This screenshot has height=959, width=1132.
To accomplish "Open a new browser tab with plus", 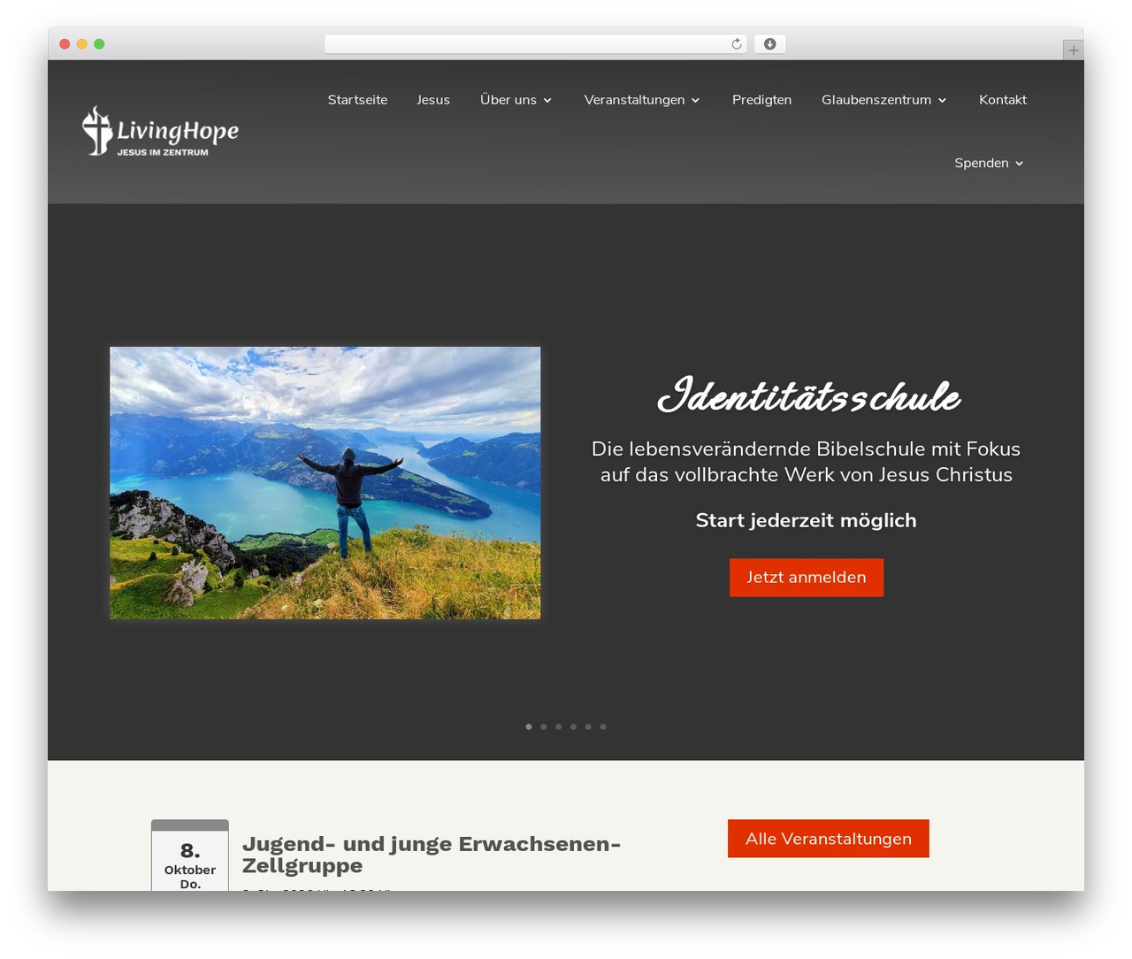I will [1073, 50].
